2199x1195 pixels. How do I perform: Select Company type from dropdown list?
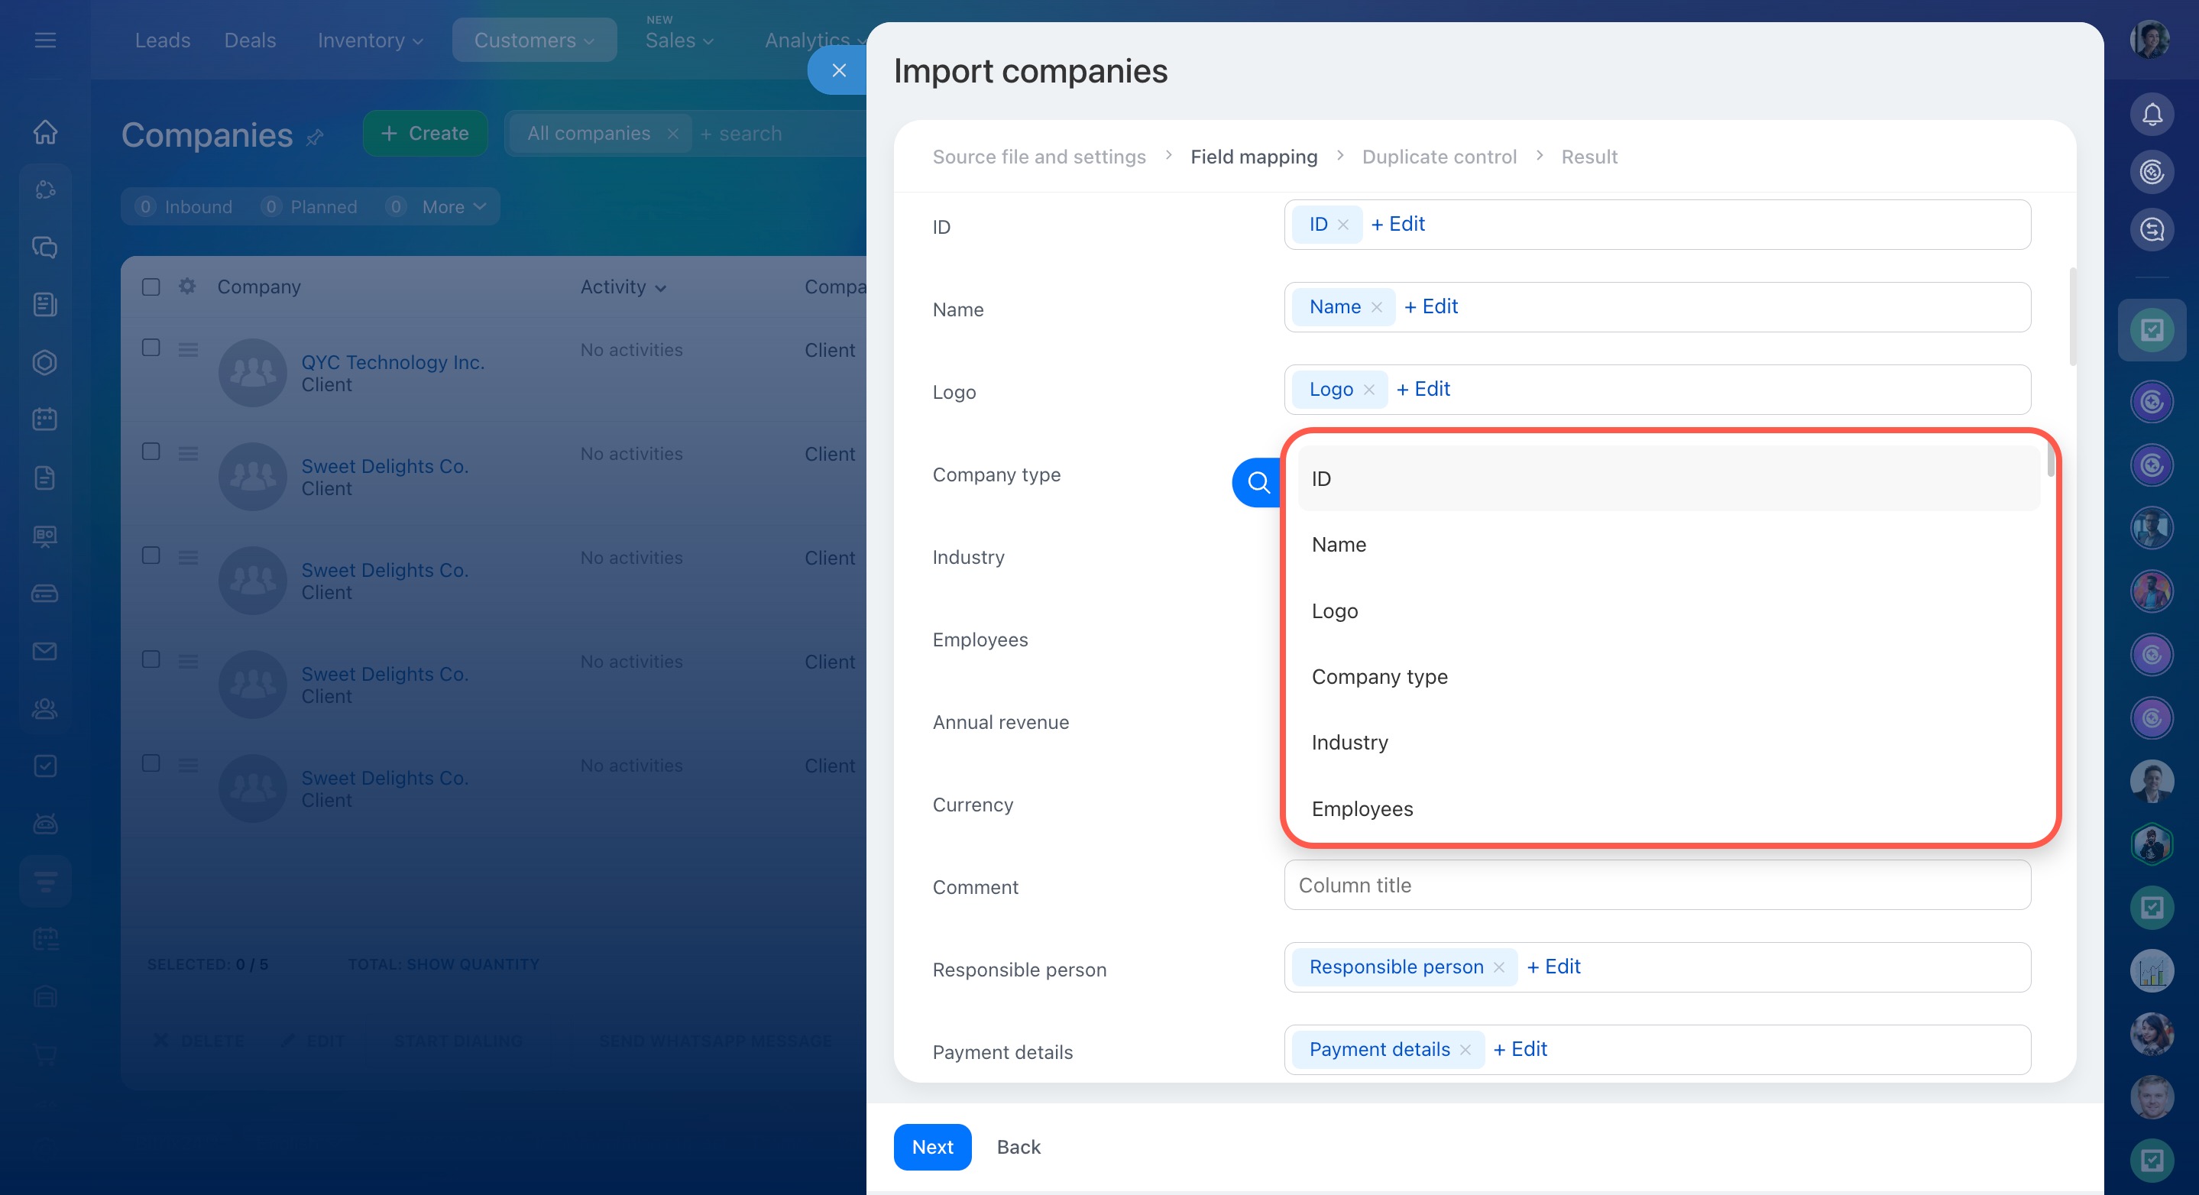[1378, 676]
